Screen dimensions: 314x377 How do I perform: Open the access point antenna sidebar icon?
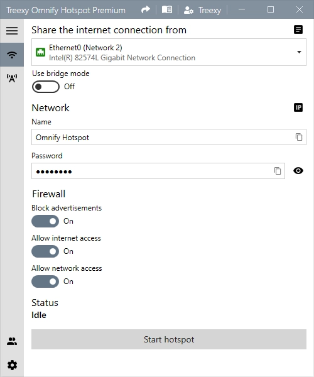coord(12,79)
